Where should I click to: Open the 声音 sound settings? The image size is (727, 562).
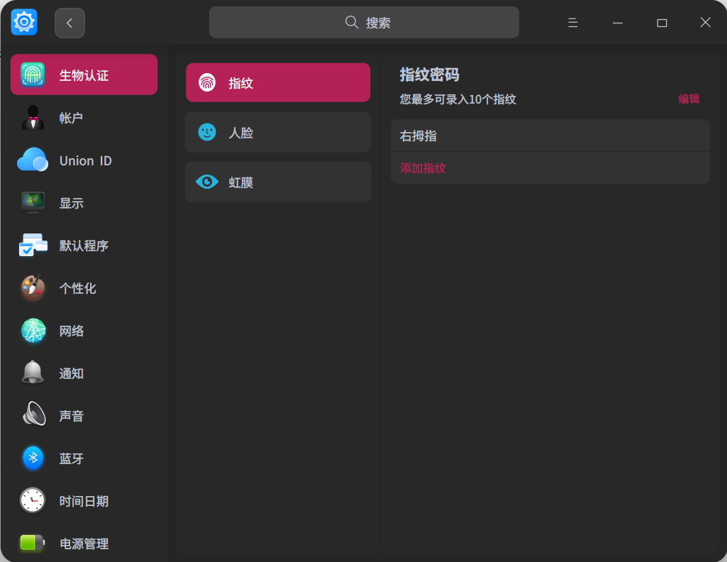point(71,415)
